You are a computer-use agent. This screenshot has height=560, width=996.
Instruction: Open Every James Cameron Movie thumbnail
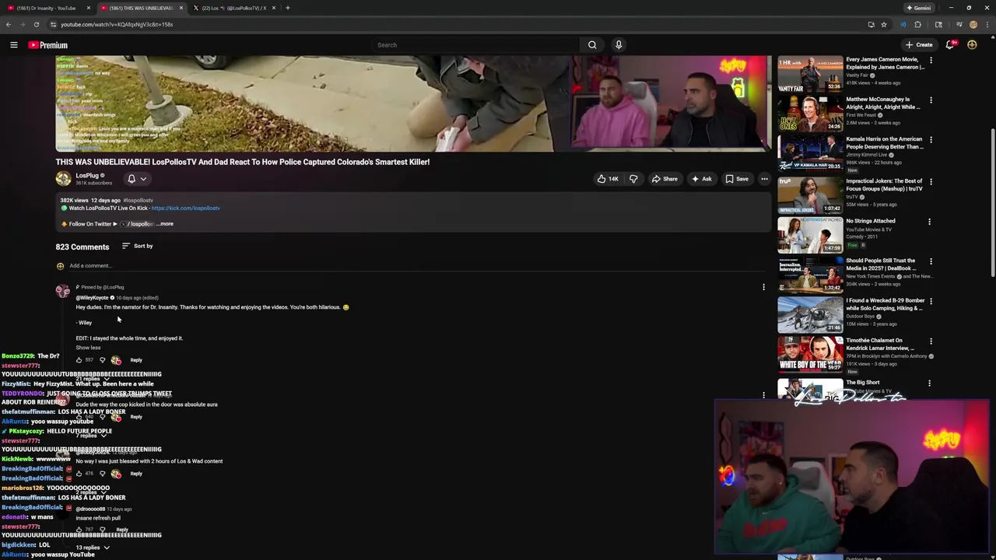[810, 74]
